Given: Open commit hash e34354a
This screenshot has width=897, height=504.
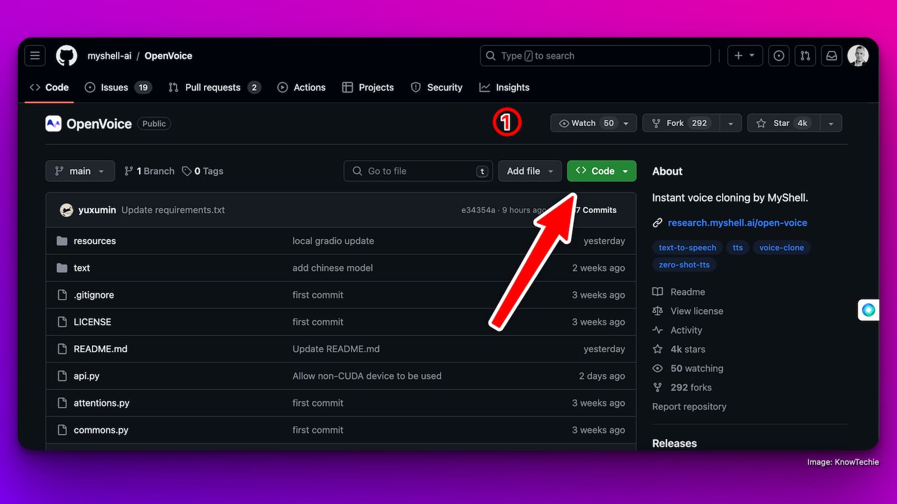Looking at the screenshot, I should tap(478, 210).
